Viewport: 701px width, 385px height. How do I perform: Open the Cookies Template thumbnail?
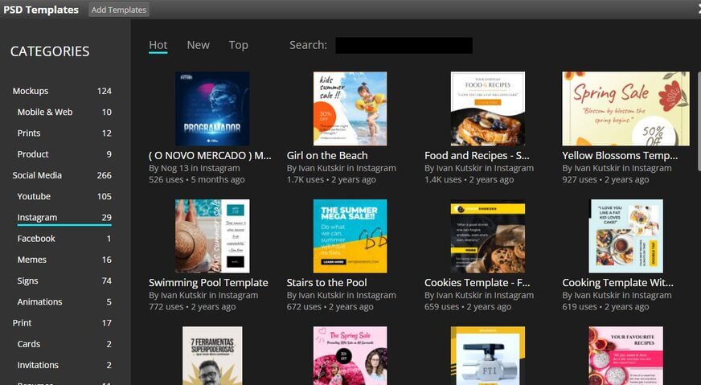coord(488,236)
